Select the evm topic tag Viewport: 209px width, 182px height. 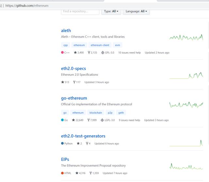click(118, 45)
